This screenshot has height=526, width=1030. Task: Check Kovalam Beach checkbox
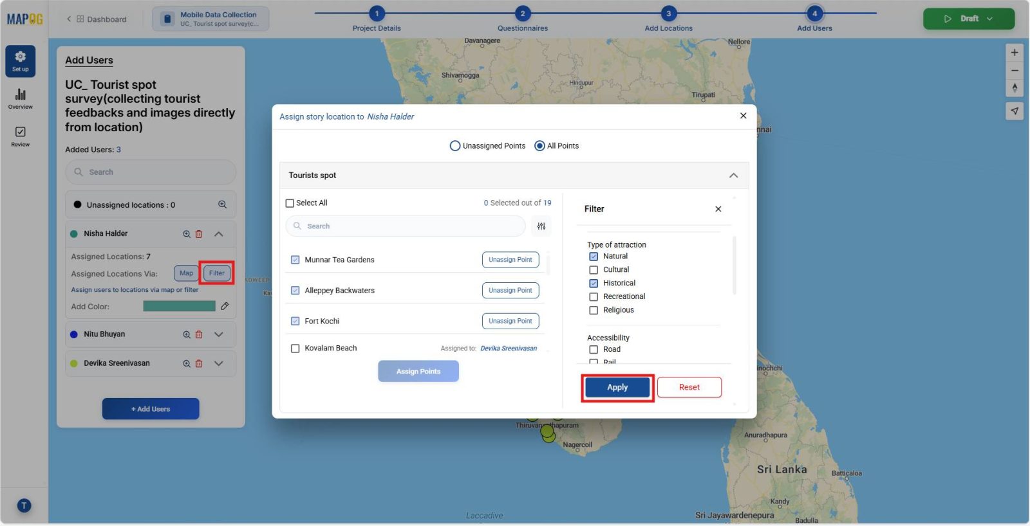coord(295,349)
